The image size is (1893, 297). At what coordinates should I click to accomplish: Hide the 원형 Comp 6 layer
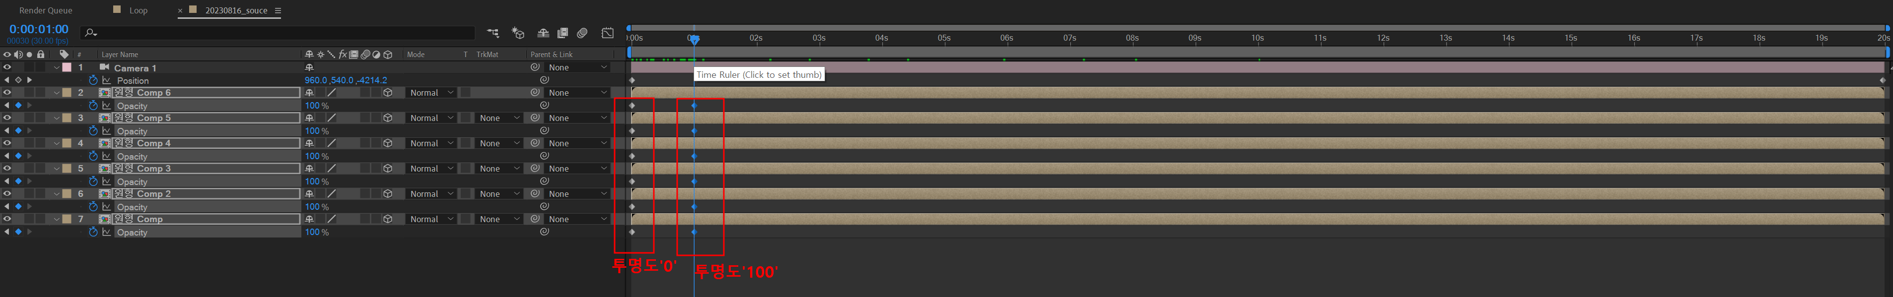(7, 93)
